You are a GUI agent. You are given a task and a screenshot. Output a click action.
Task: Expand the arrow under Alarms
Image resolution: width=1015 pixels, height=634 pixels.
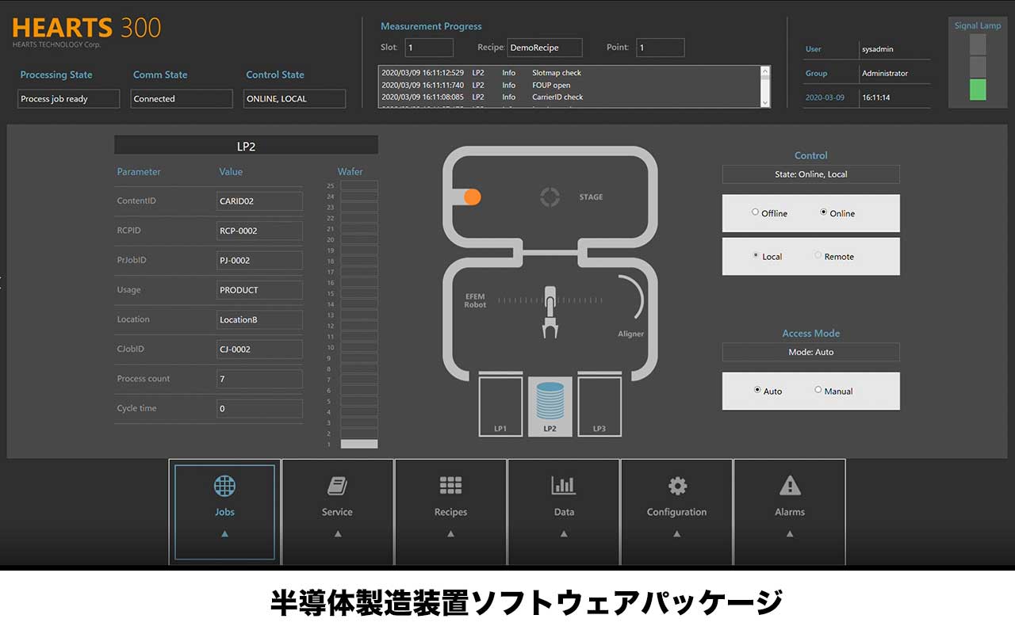pos(790,534)
